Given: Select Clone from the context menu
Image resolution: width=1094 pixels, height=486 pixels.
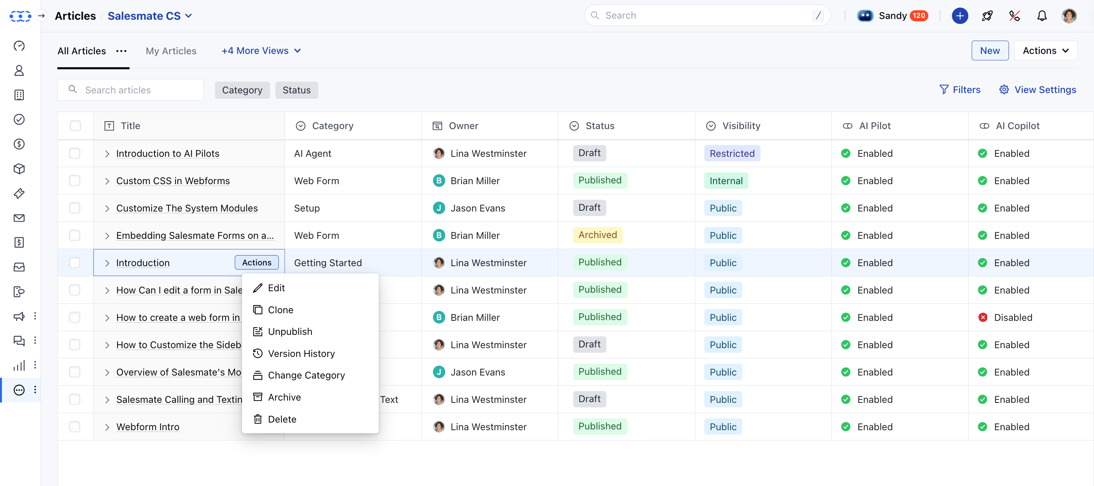Looking at the screenshot, I should (310, 310).
